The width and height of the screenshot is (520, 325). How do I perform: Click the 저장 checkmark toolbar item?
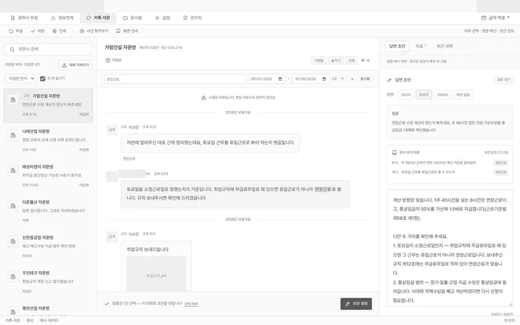click(38, 31)
